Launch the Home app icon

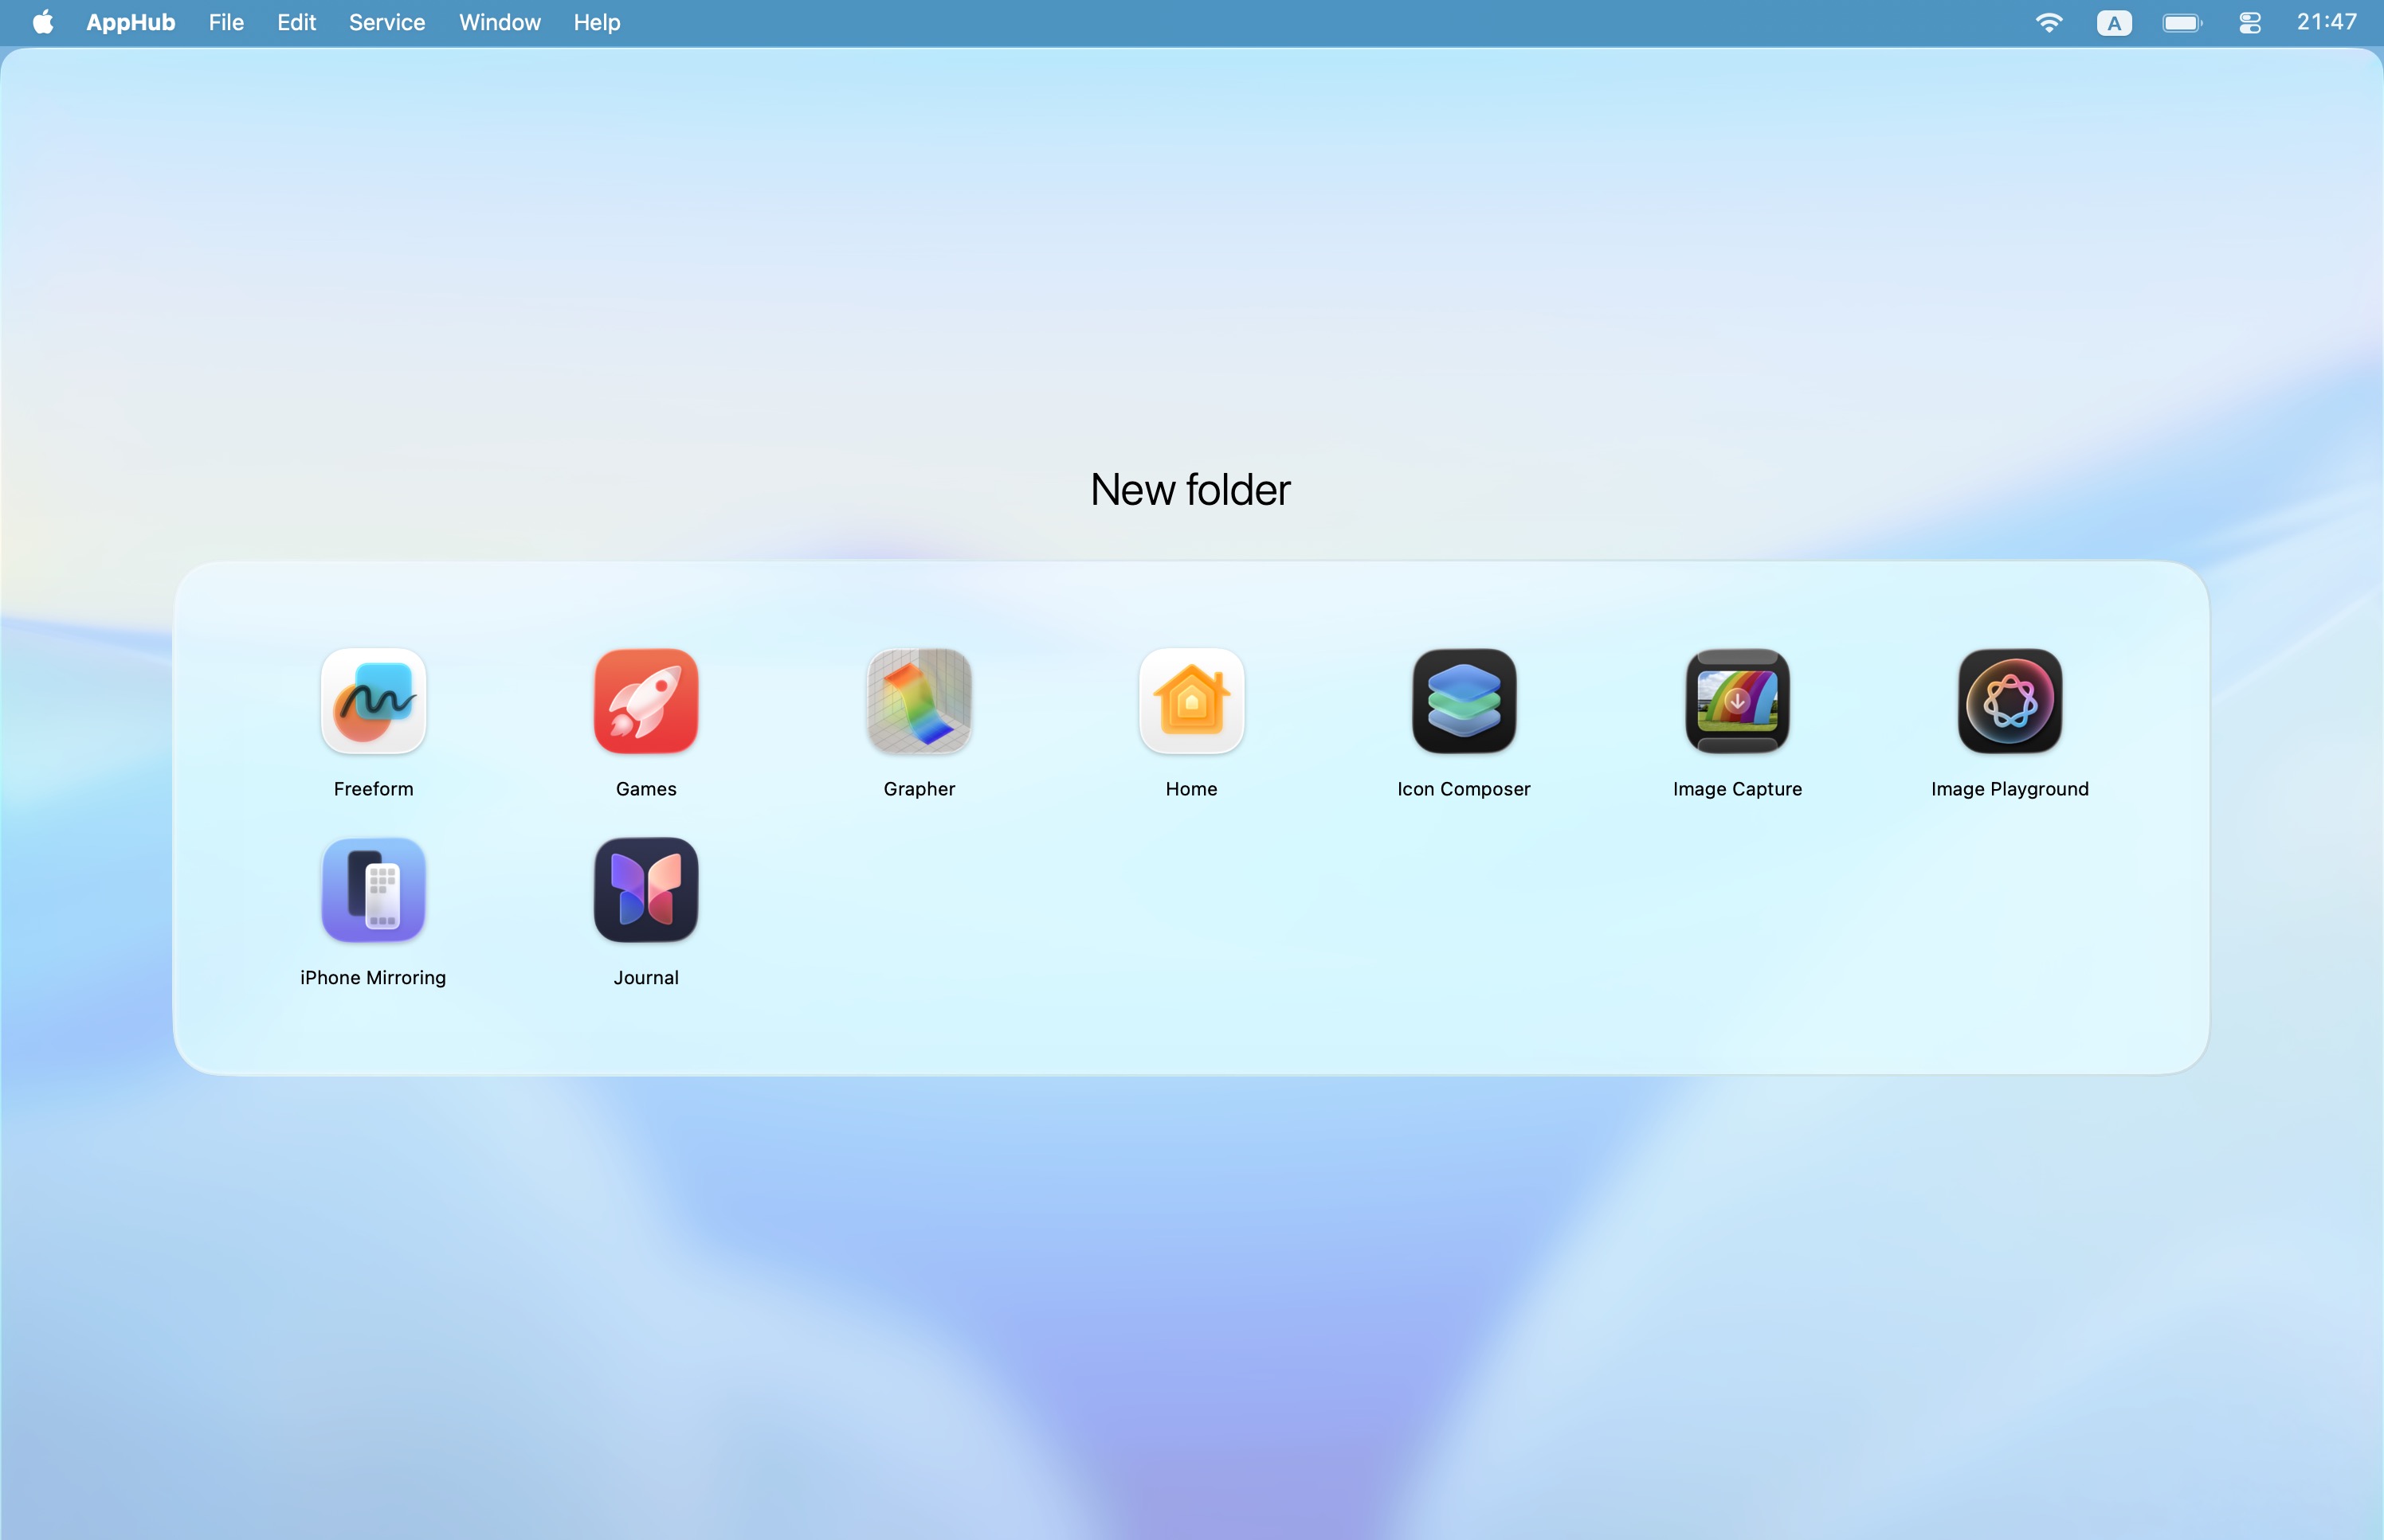click(1190, 700)
